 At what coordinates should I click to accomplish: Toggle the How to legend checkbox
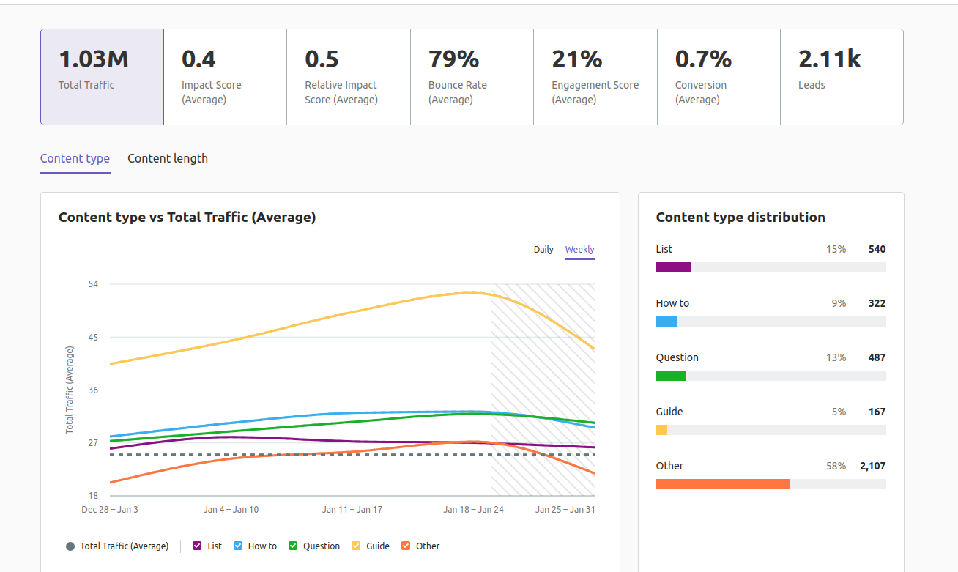[238, 546]
